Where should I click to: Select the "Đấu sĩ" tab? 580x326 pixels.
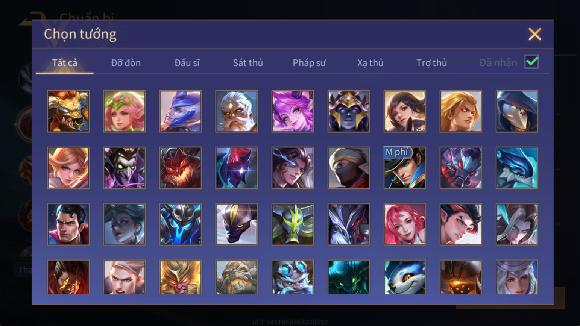coord(187,63)
